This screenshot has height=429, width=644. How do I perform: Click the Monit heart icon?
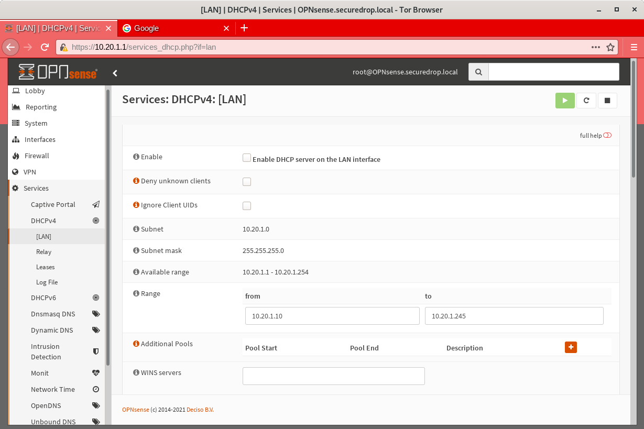pyautogui.click(x=96, y=372)
